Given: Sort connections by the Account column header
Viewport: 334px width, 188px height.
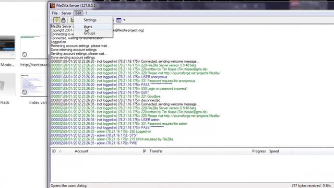Looking at the screenshot, I should click(81, 151).
